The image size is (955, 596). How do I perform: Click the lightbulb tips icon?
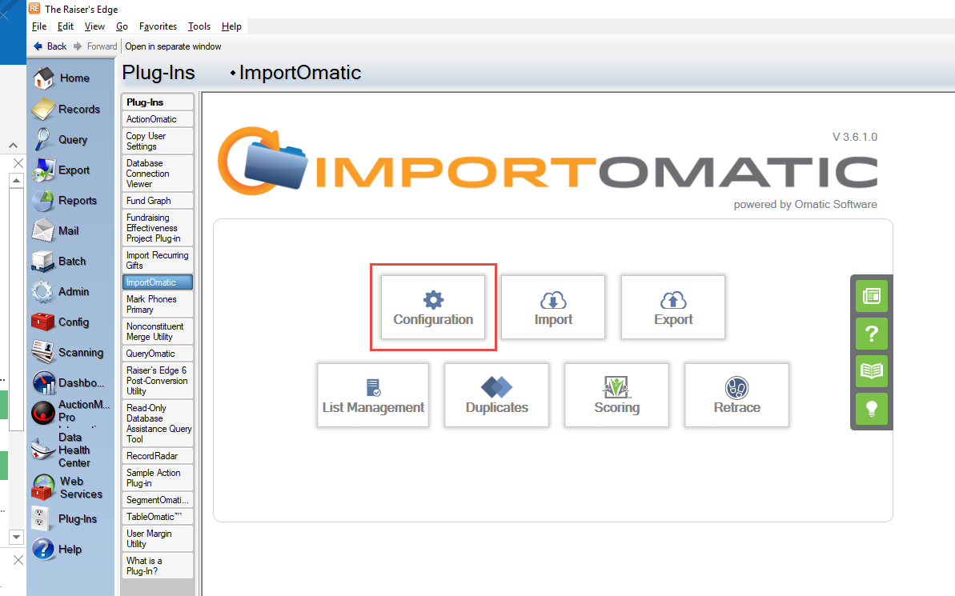point(871,409)
